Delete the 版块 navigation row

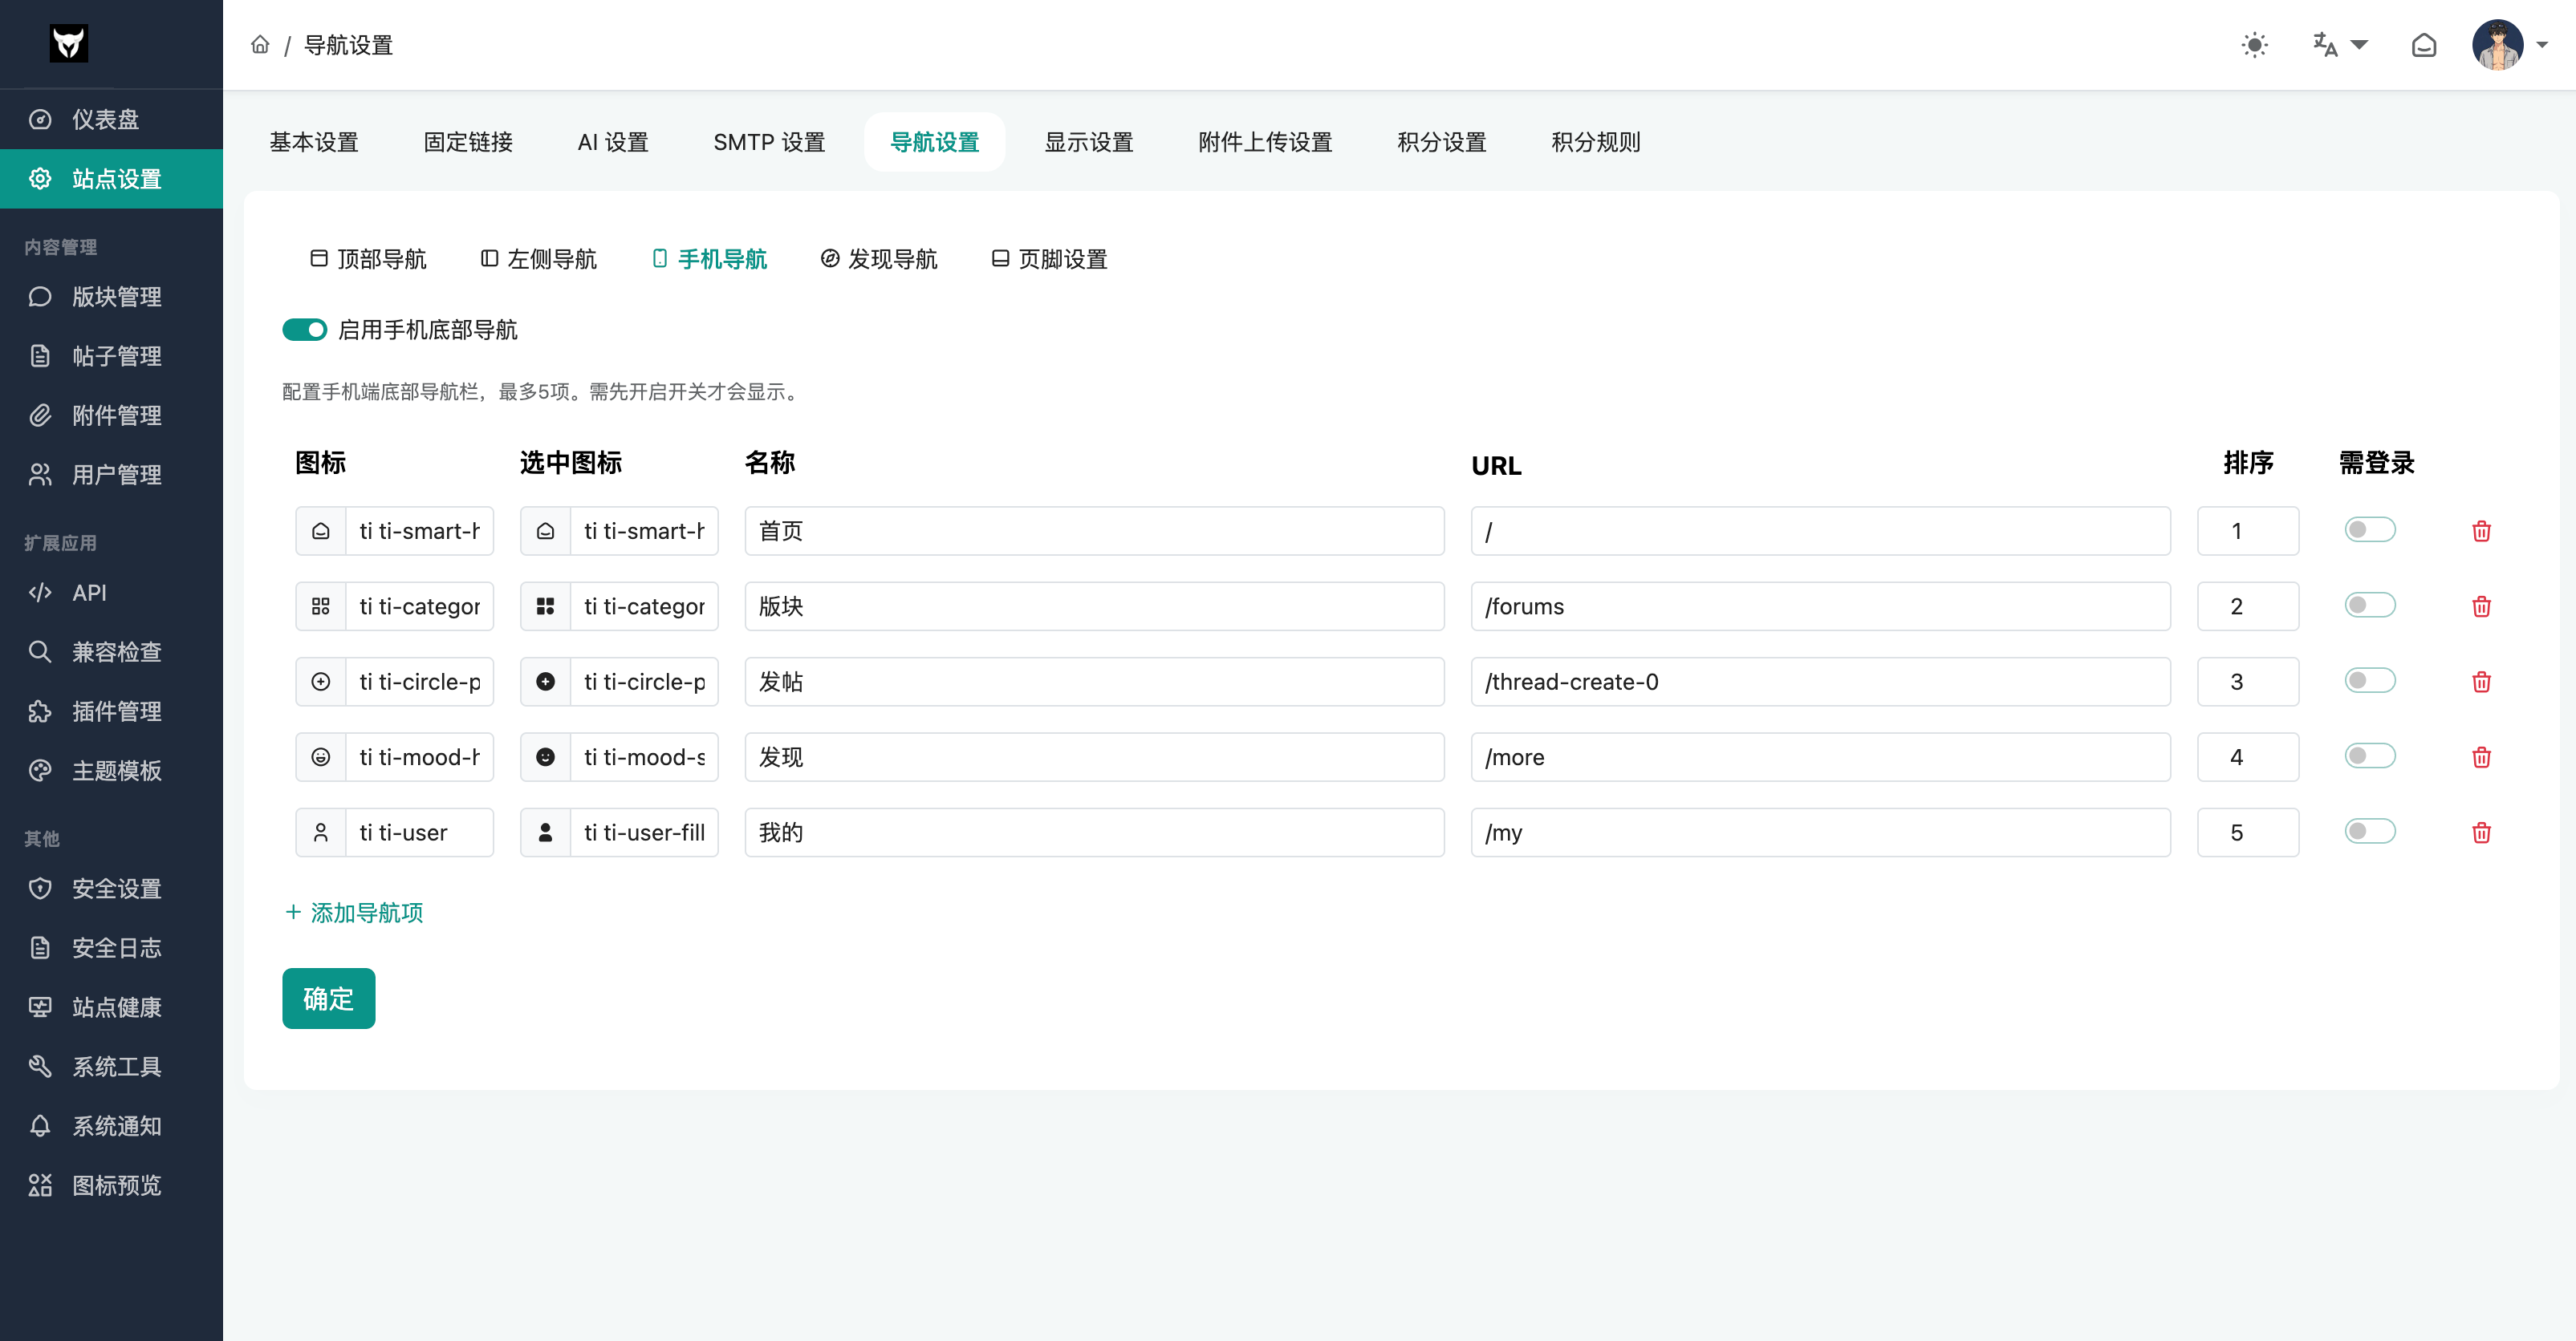2481,606
